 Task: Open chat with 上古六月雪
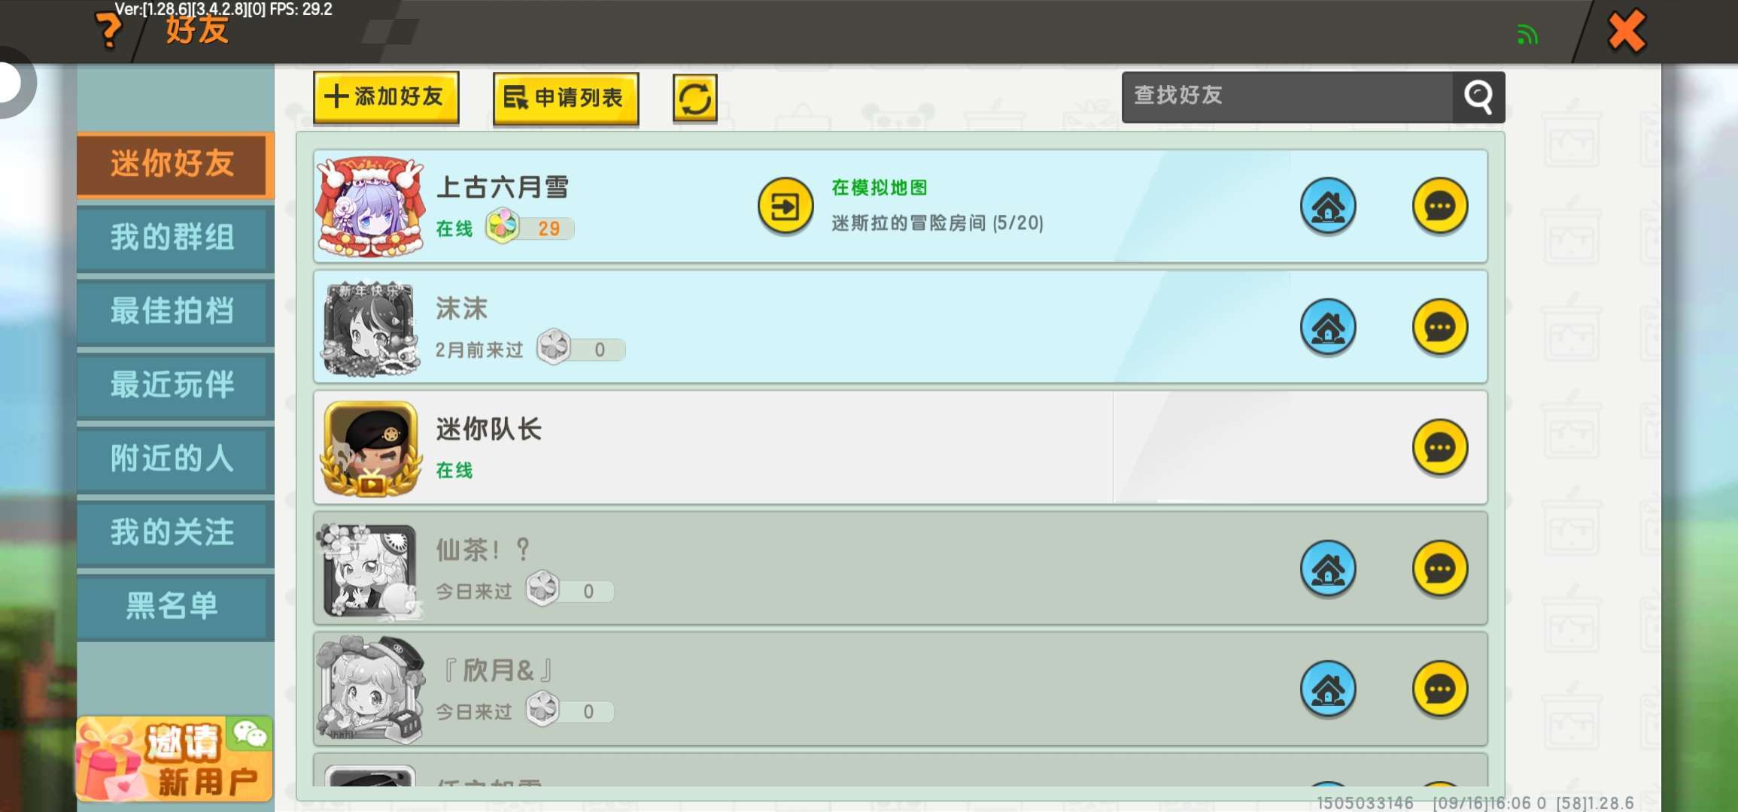1440,206
